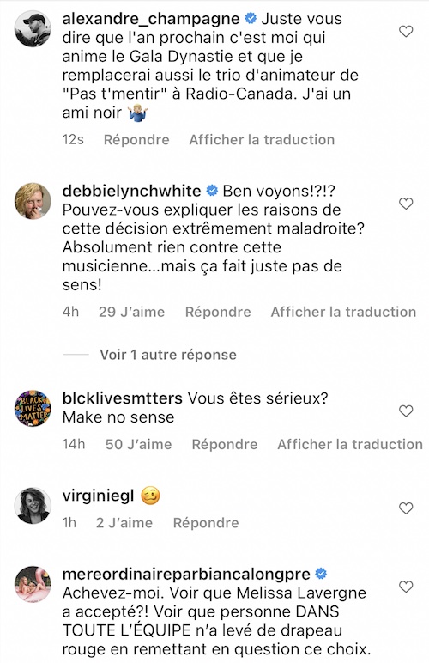View the 29 J'aime likes list
The width and height of the screenshot is (429, 663).
[x=132, y=312]
